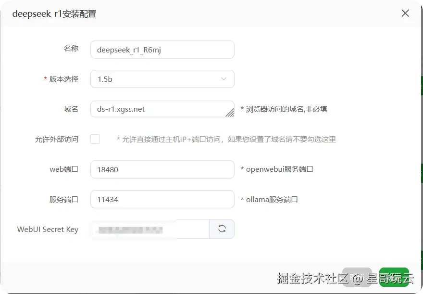This screenshot has width=423, height=294.
Task: Focus the WebUI Secret Key input
Action: [x=150, y=229]
